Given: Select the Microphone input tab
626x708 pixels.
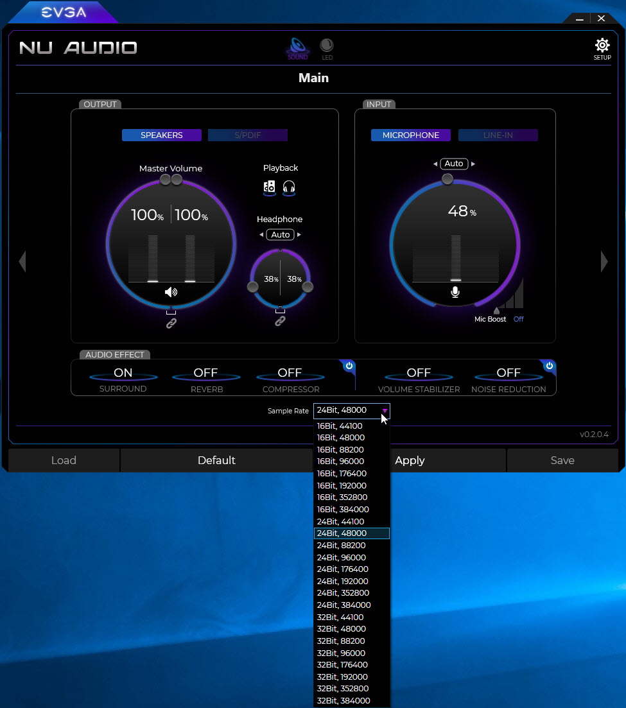Looking at the screenshot, I should pyautogui.click(x=411, y=135).
